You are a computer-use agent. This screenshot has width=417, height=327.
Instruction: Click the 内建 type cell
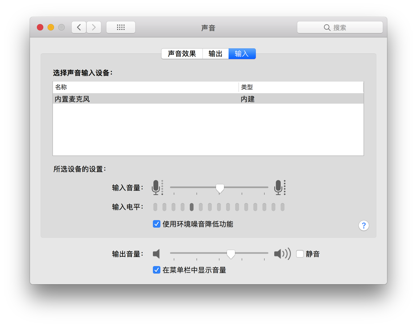[248, 99]
